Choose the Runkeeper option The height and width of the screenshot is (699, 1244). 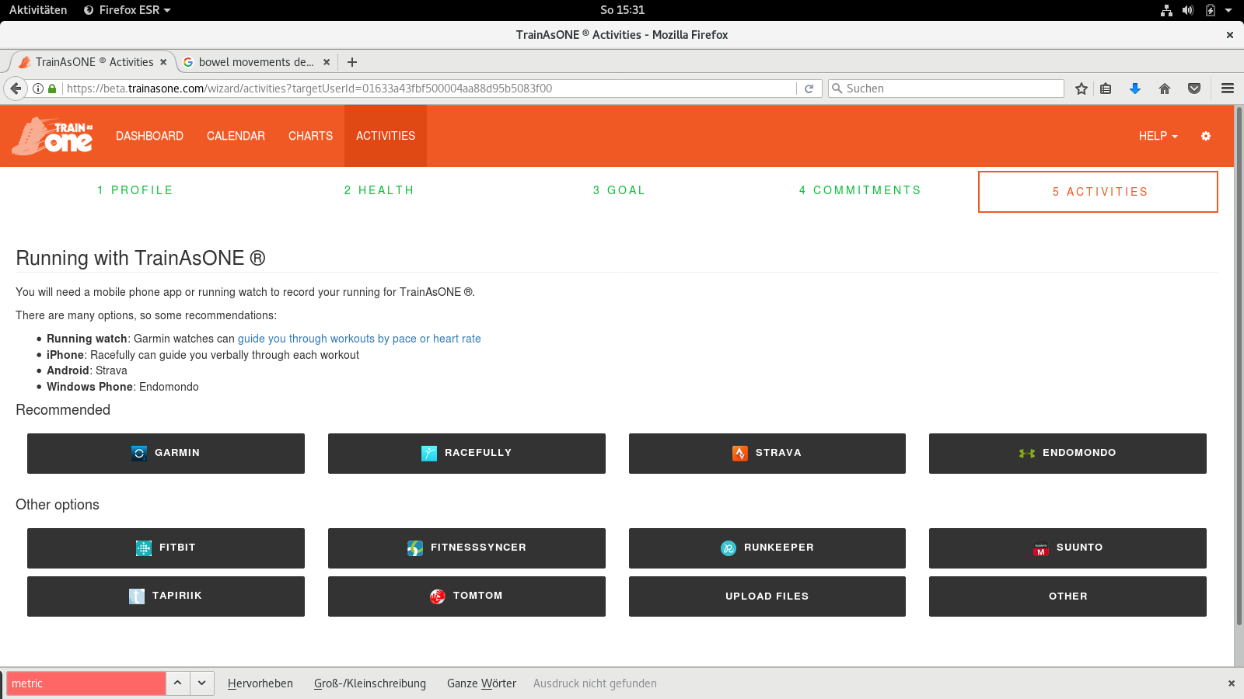[x=767, y=548]
